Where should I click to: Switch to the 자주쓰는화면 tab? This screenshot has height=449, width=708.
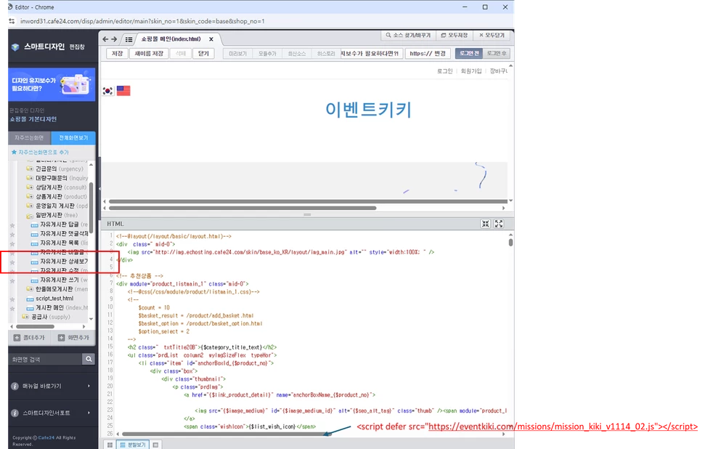(29, 137)
